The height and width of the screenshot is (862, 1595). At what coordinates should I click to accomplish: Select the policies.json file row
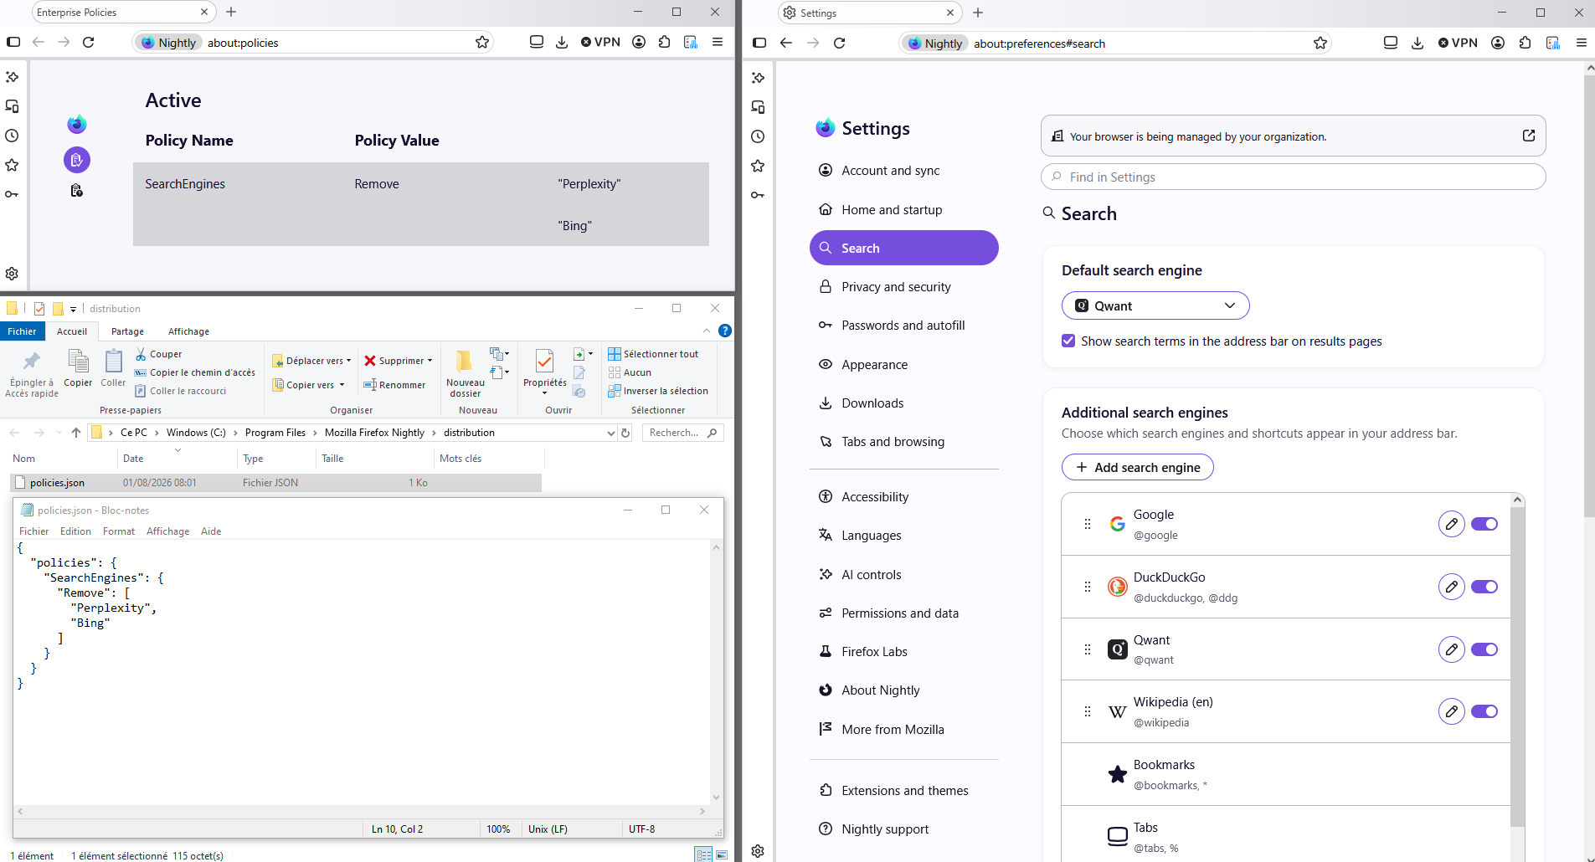276,483
